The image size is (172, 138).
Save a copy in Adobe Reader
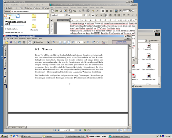click(11, 42)
